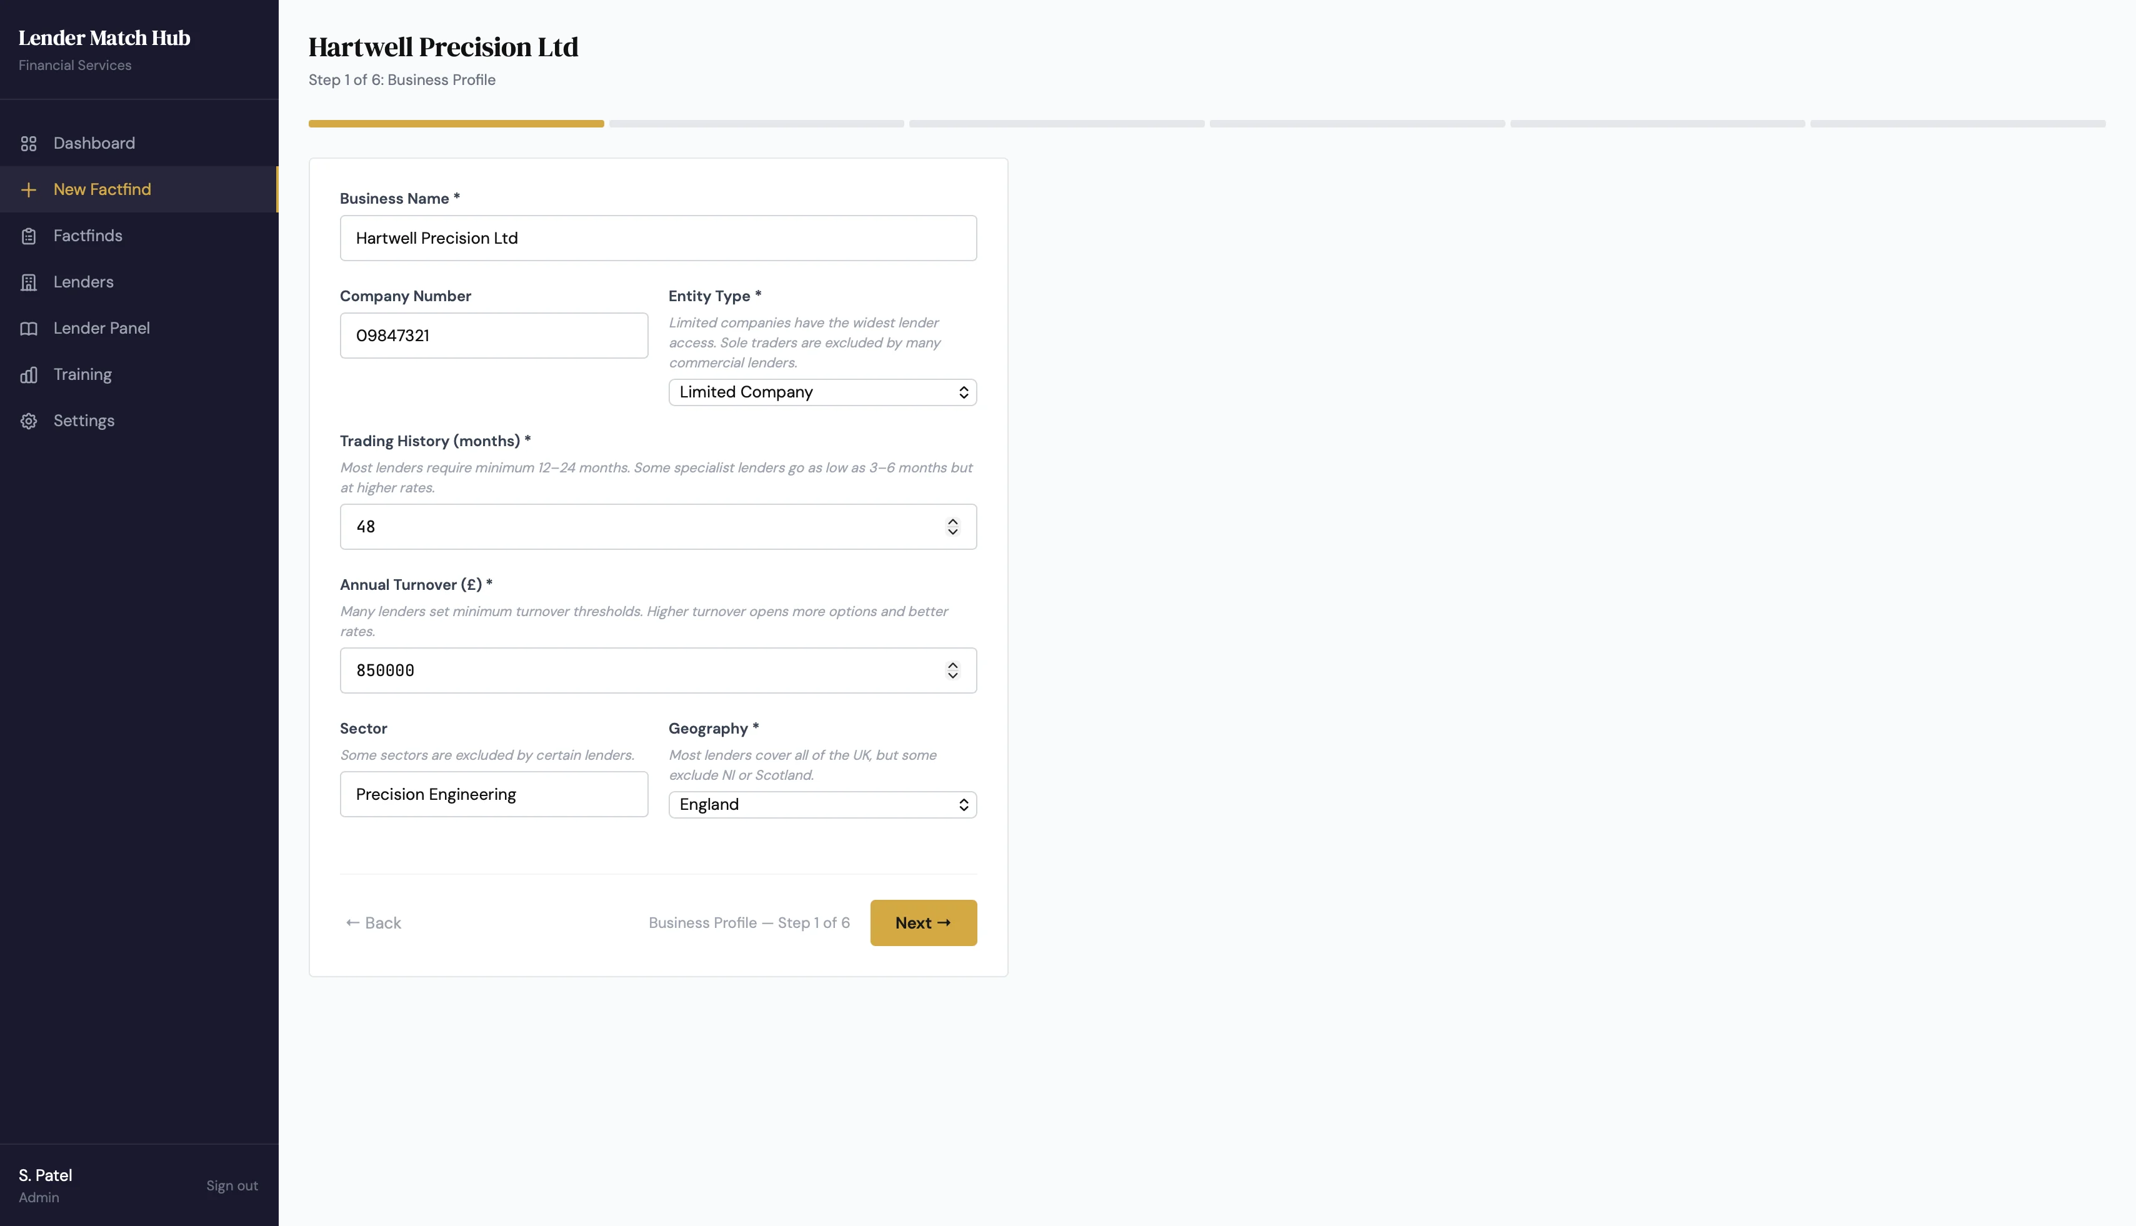Sign out of the S. Patel account
This screenshot has height=1226, width=2136.
coord(232,1185)
